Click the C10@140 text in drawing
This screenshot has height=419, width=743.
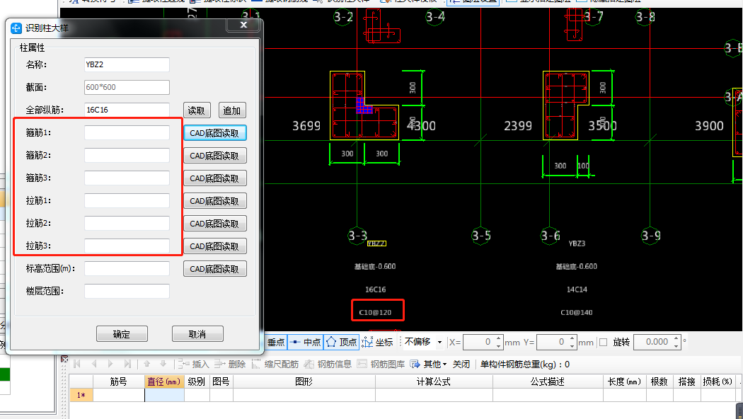click(576, 312)
